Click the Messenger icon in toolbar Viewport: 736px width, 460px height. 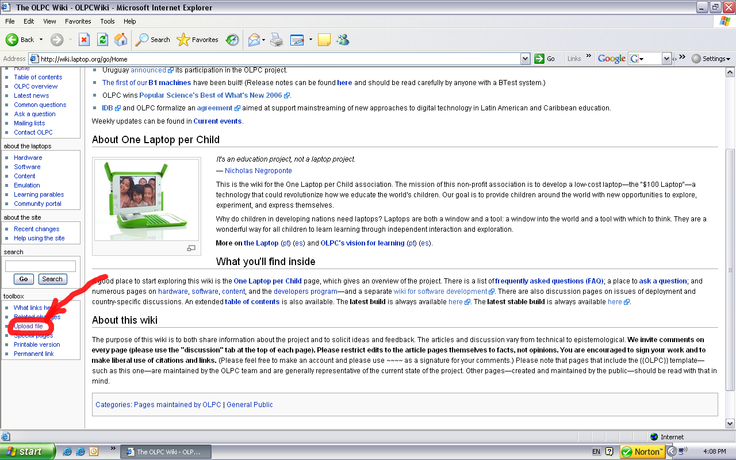click(x=343, y=40)
